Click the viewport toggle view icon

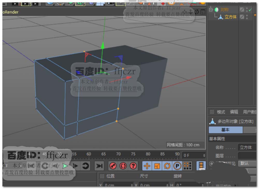click(x=203, y=12)
